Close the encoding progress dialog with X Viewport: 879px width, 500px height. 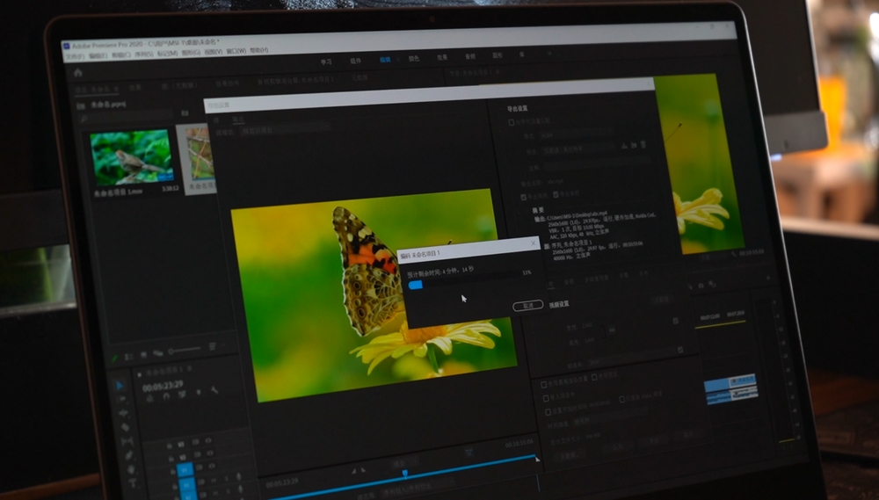pos(534,243)
